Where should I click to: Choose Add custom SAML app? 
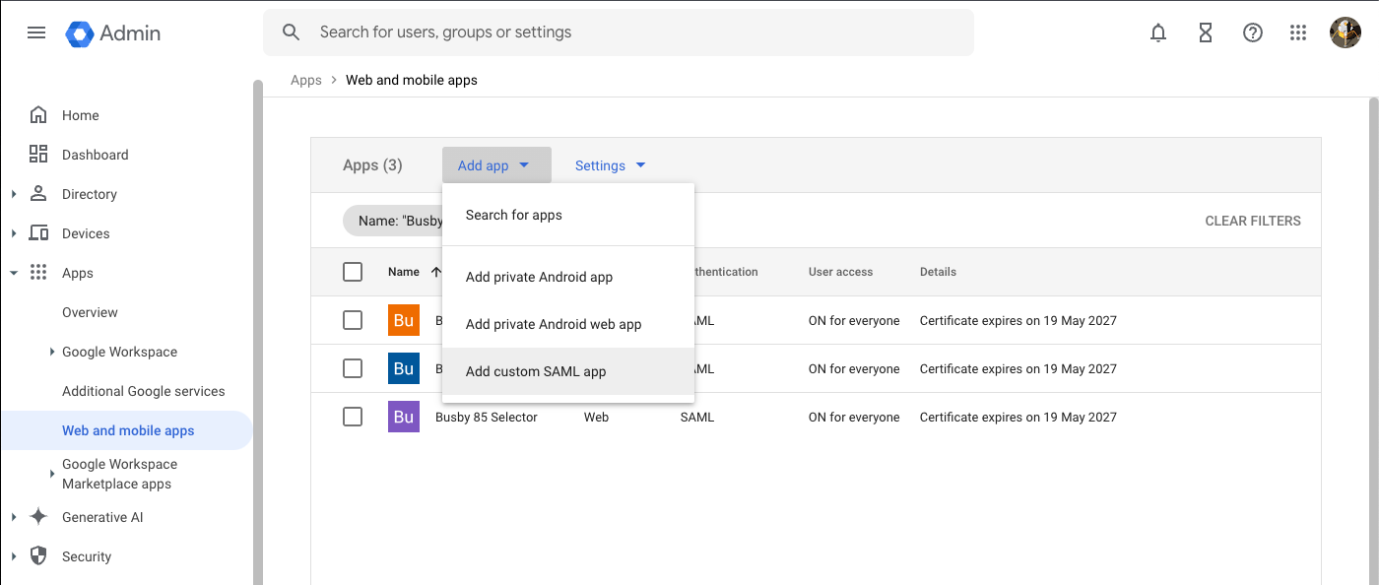[x=568, y=371]
